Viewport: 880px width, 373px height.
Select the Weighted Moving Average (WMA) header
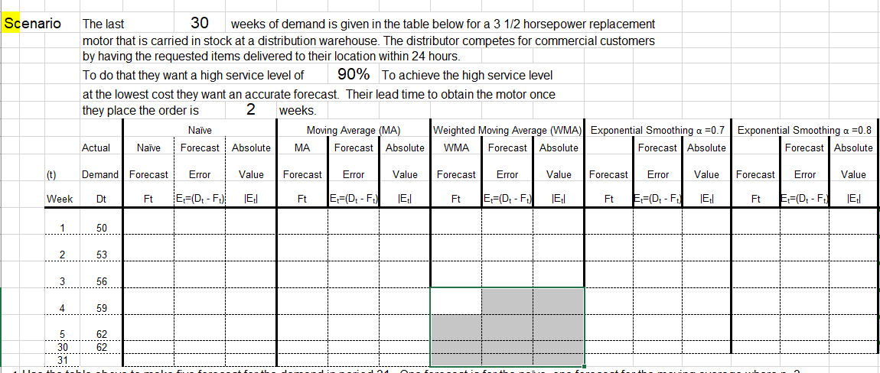click(507, 131)
